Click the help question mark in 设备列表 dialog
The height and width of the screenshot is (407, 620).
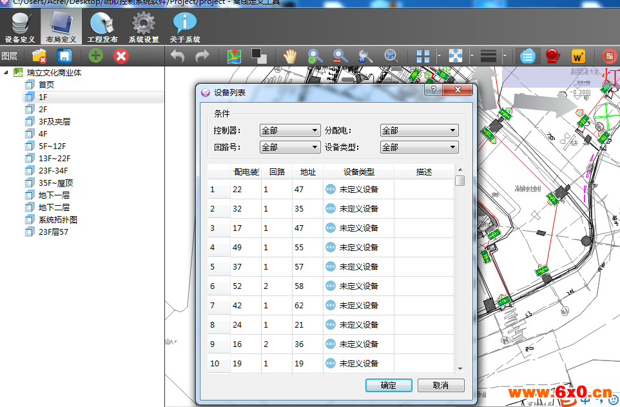433,90
